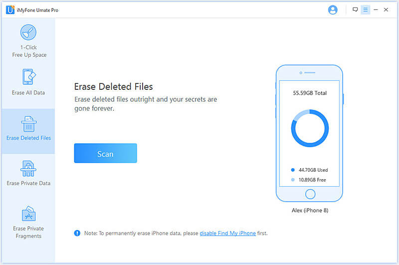Select the Erase All Data phone icon
Screen dimensions: 399x265
[x=28, y=77]
